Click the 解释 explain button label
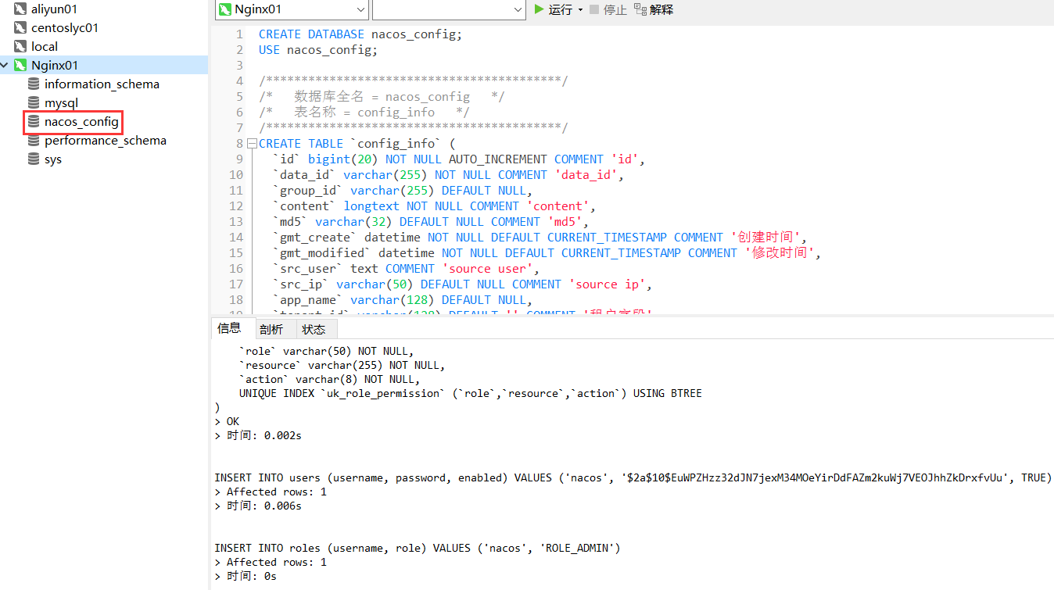1054x590 pixels. (x=661, y=9)
